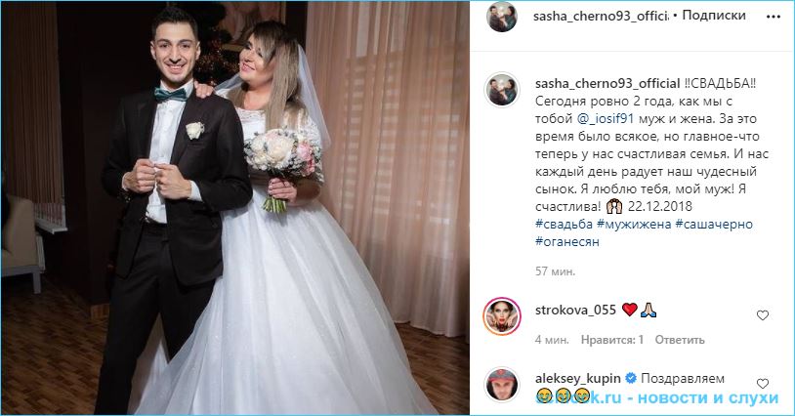The image size is (795, 416).
Task: Open the #сашачерно hashtag
Action: 714,224
